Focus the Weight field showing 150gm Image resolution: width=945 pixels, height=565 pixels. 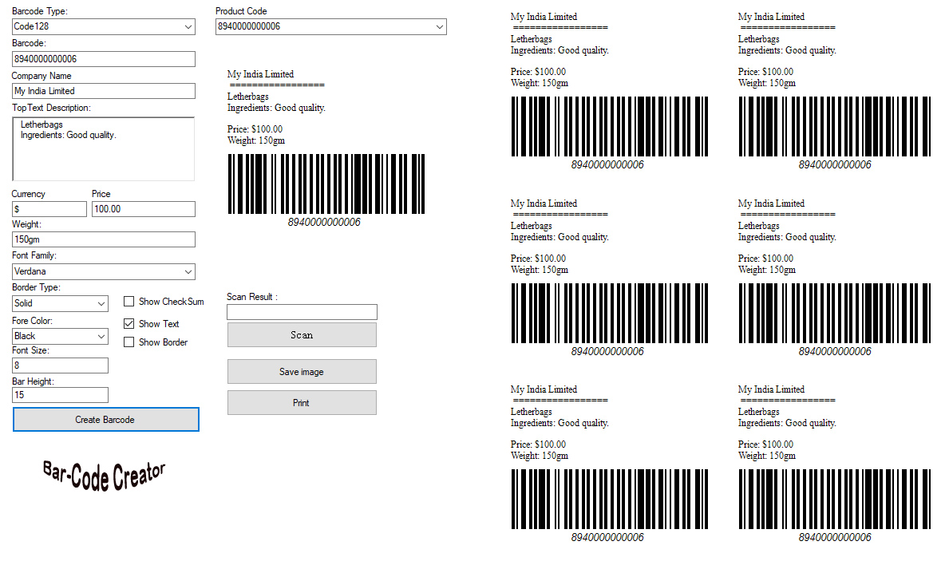point(104,239)
